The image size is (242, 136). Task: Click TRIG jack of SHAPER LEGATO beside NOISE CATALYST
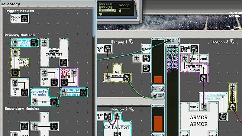click(15, 42)
